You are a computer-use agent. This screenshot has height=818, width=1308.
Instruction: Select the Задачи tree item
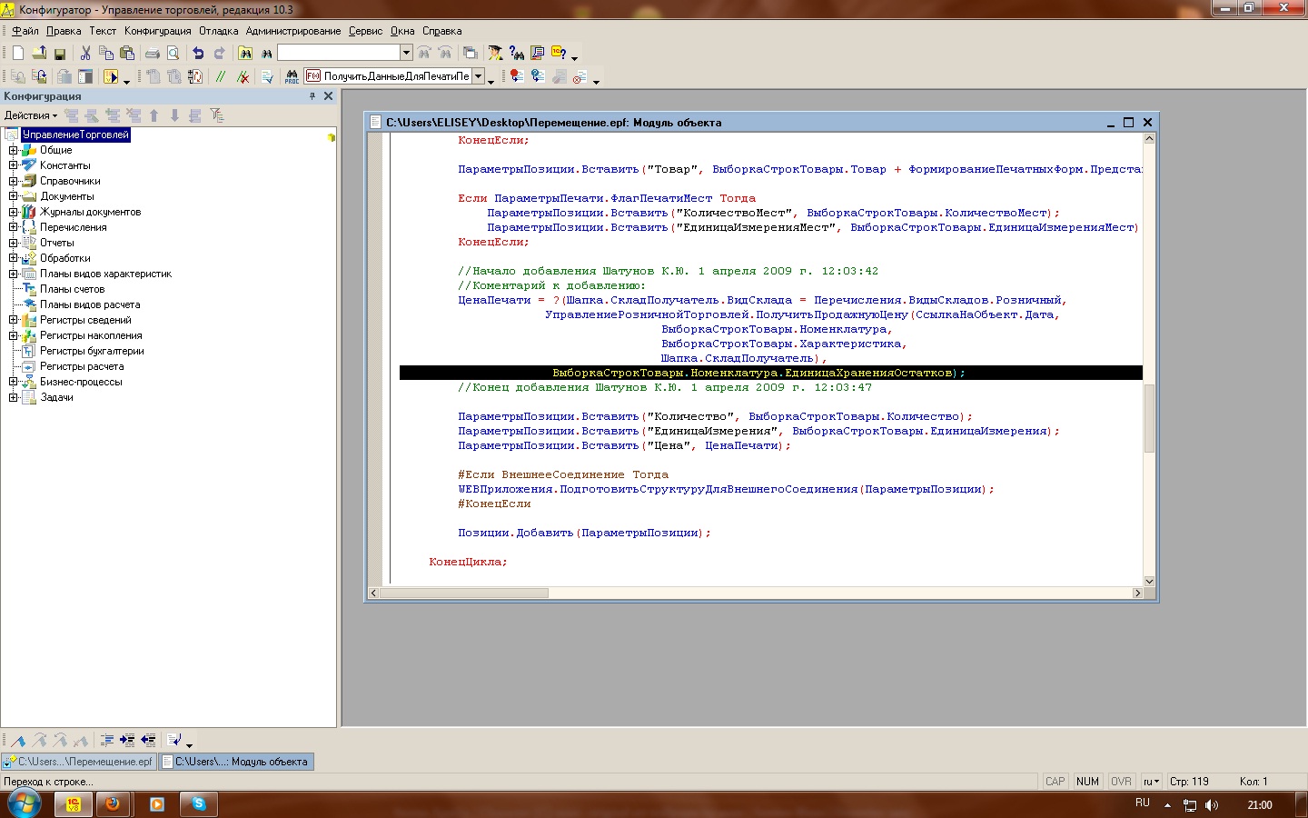click(x=56, y=397)
